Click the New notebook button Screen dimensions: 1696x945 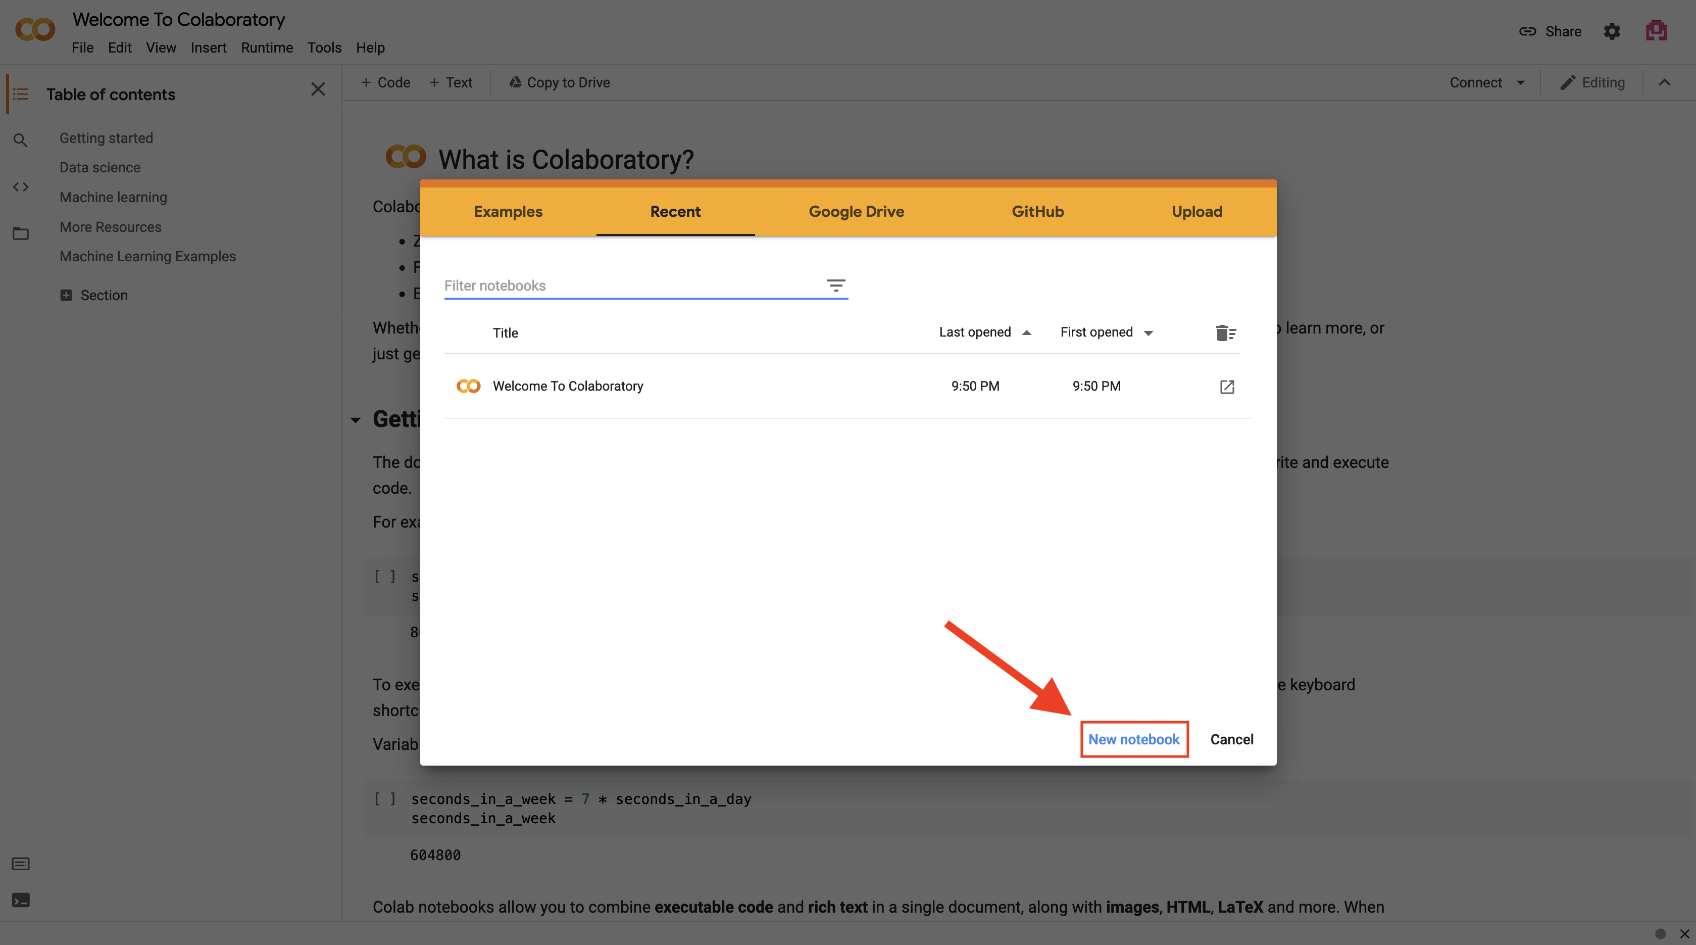coord(1134,739)
